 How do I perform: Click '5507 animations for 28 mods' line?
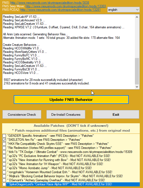pyautogui.click(x=43, y=80)
